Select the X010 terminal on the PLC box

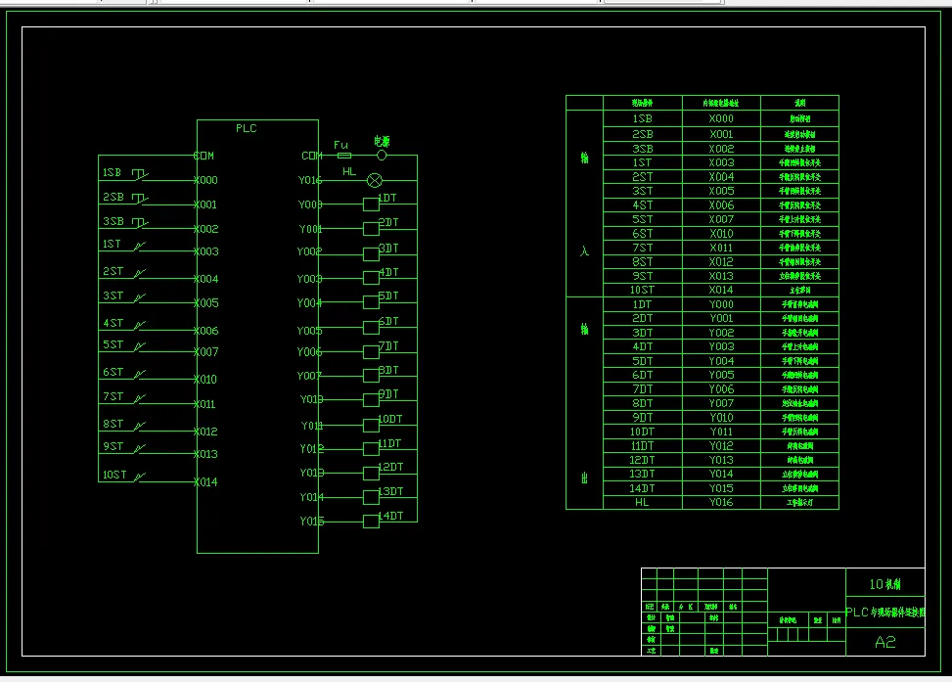(x=205, y=380)
